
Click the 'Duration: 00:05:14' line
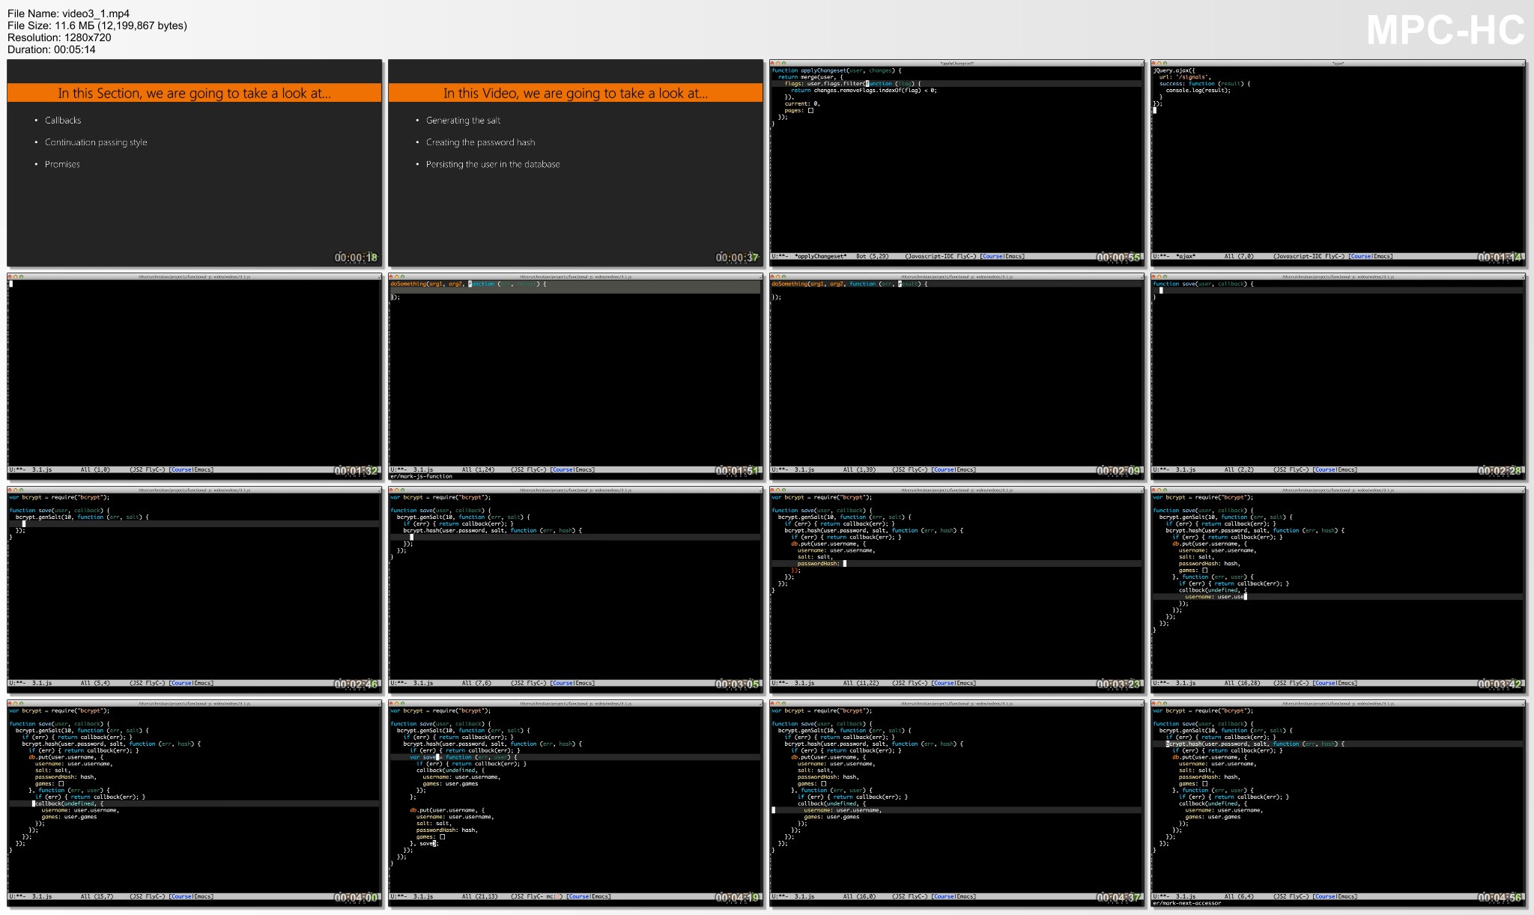(x=52, y=49)
